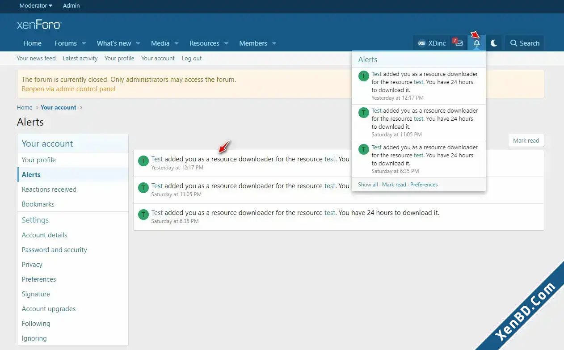Click Show all in alerts popup
Viewport: 564px width, 350px height.
pos(368,185)
